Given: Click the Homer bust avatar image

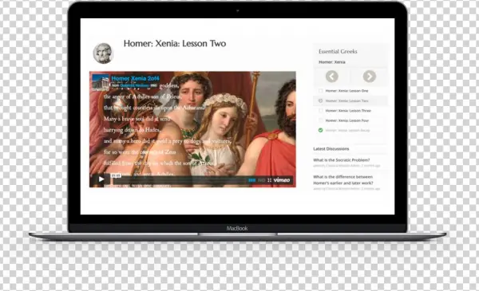Looking at the screenshot, I should (x=103, y=53).
